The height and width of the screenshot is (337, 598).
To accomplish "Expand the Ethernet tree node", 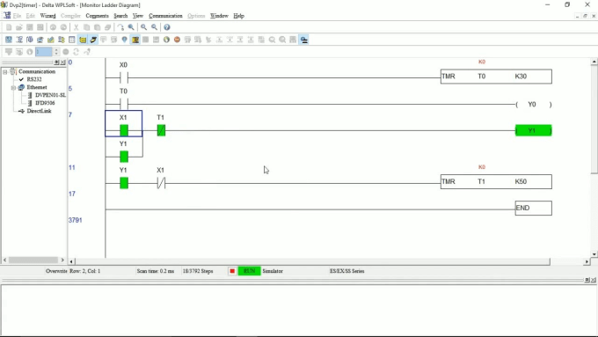I will tap(13, 88).
